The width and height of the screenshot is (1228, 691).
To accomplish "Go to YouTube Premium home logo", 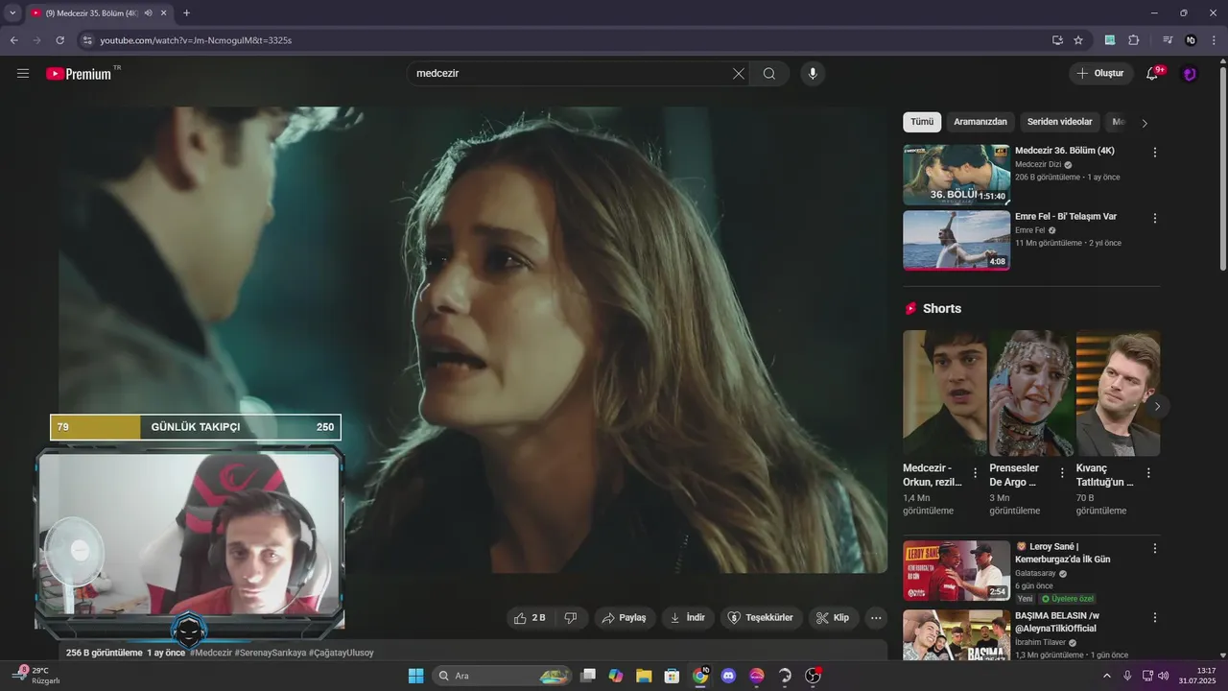I will [79, 74].
